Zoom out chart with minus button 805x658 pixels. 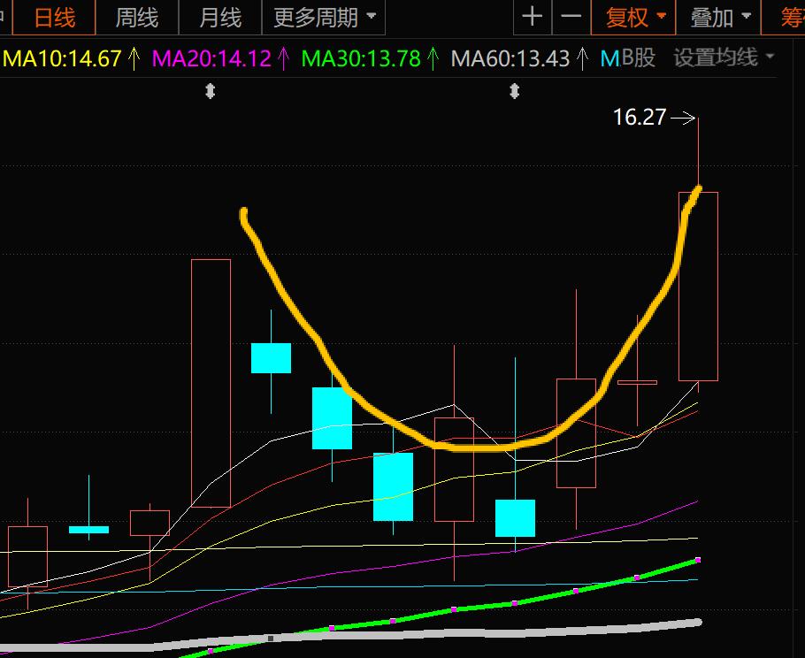click(x=571, y=17)
